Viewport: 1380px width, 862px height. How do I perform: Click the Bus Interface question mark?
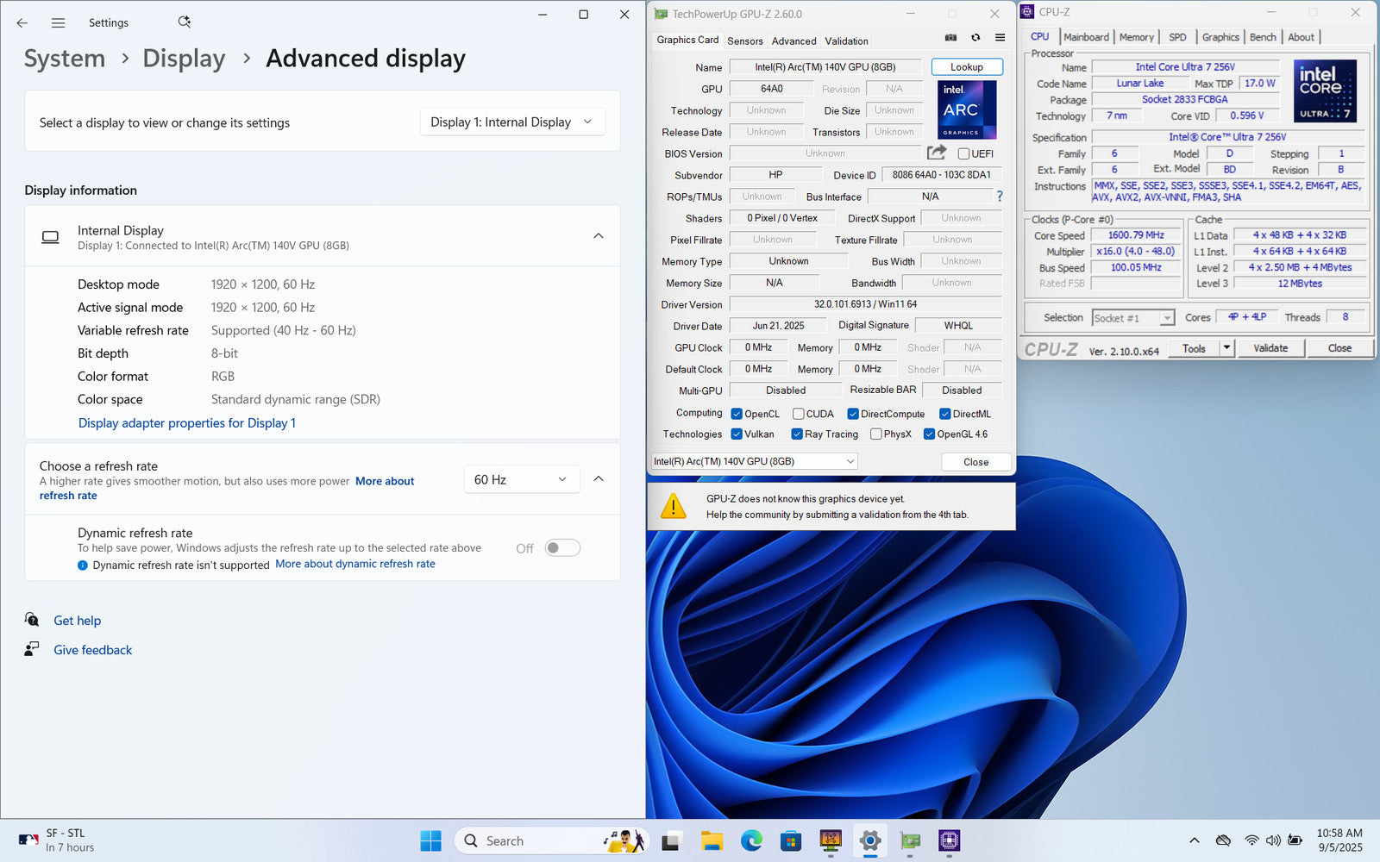point(1000,197)
